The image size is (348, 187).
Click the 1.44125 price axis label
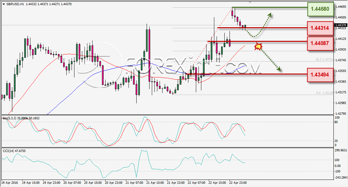point(341,39)
